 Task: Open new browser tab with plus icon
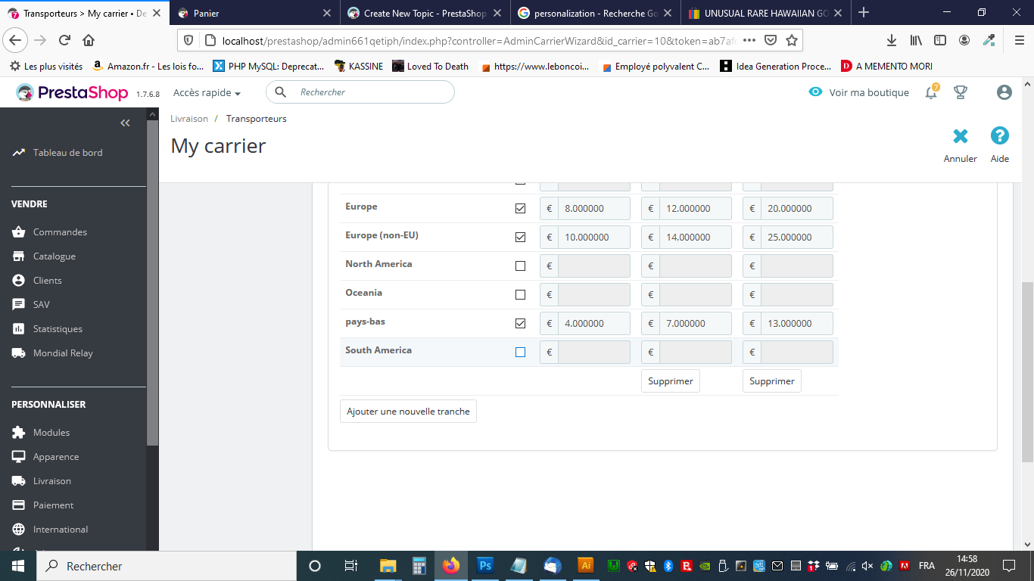(x=864, y=13)
